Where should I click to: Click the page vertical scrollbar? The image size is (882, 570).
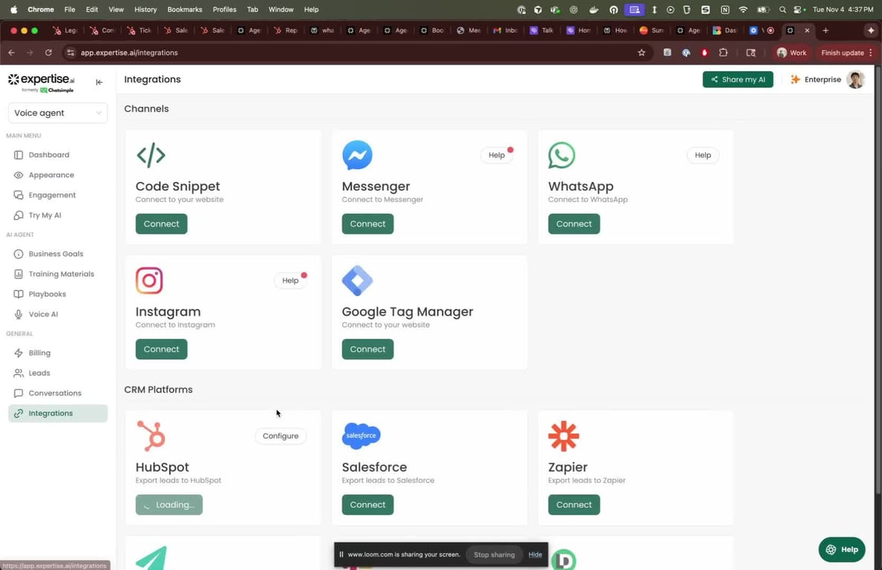tap(878, 281)
